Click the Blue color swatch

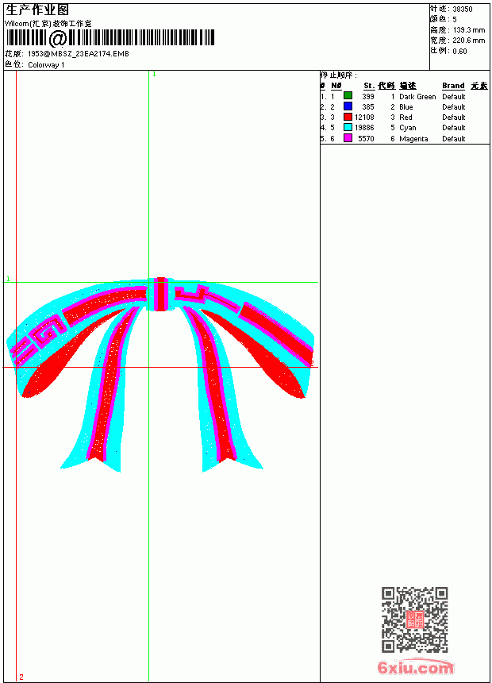tap(348, 106)
